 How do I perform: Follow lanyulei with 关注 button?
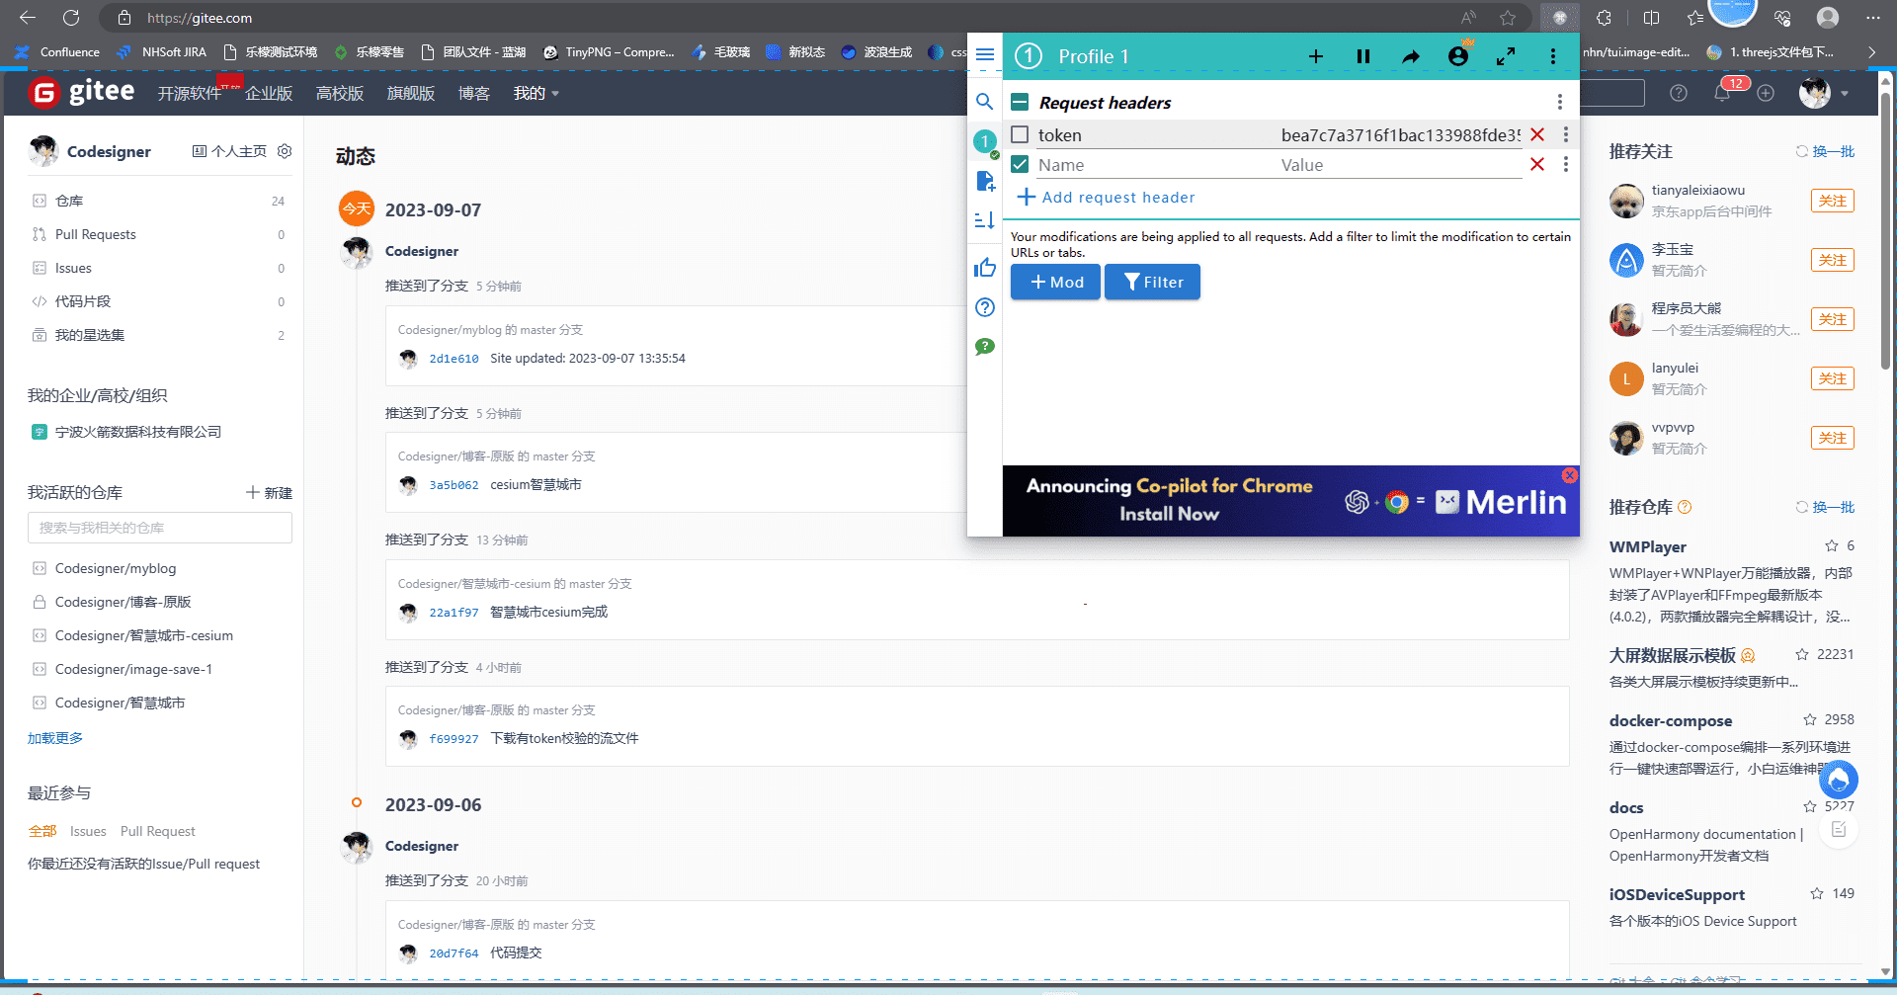pos(1833,378)
